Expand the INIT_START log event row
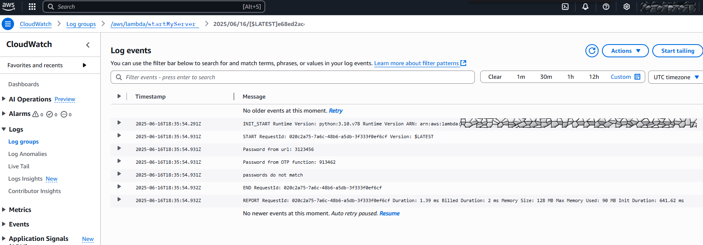 coord(119,122)
